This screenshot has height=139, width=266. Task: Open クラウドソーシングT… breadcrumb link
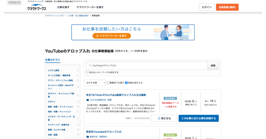point(55,16)
